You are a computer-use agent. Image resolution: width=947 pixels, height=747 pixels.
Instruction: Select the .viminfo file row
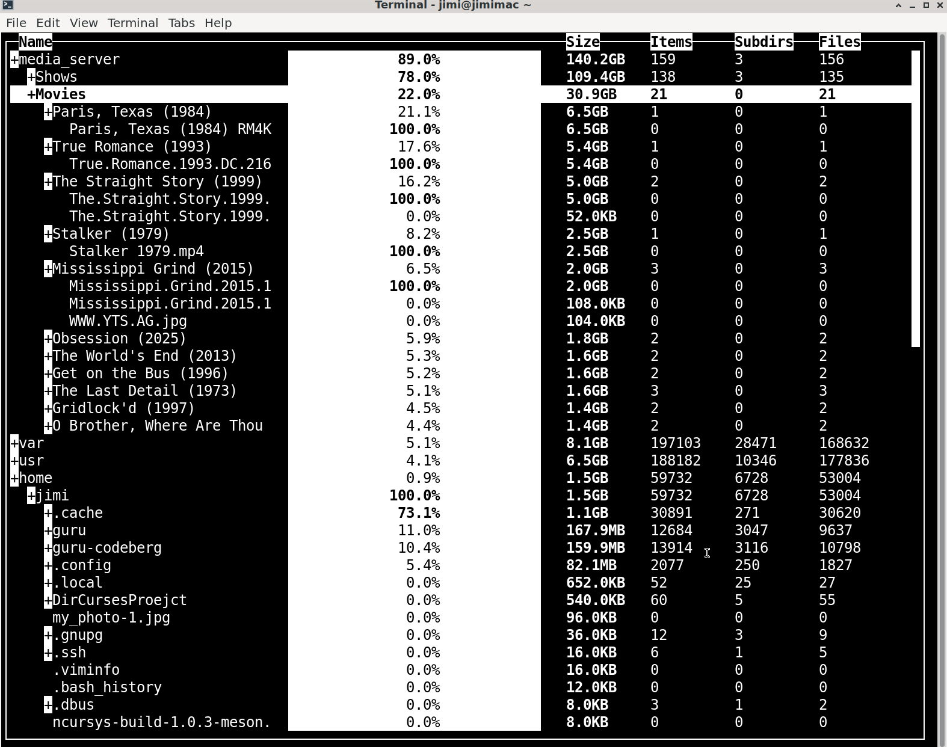coord(461,670)
